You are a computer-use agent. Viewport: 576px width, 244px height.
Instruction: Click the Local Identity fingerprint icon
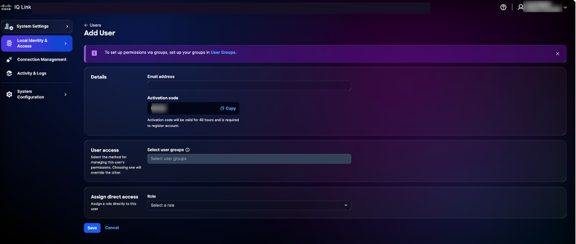tap(9, 43)
